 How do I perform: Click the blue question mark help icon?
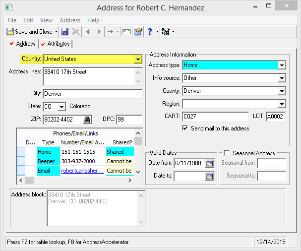click(x=150, y=31)
